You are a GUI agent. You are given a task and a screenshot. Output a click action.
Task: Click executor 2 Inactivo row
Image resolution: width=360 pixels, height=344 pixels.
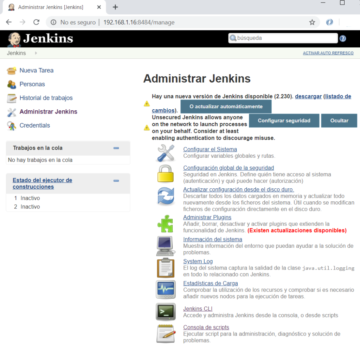[68, 207]
